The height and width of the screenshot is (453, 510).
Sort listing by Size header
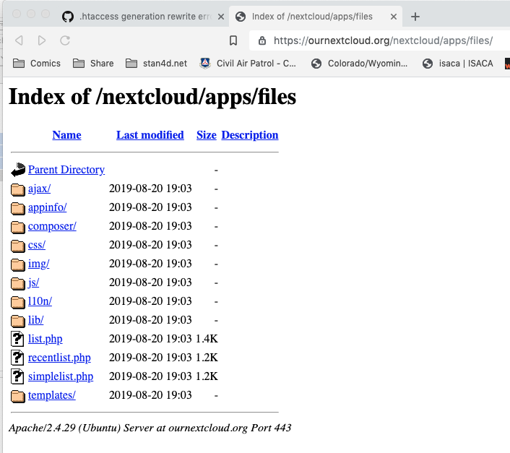(207, 135)
